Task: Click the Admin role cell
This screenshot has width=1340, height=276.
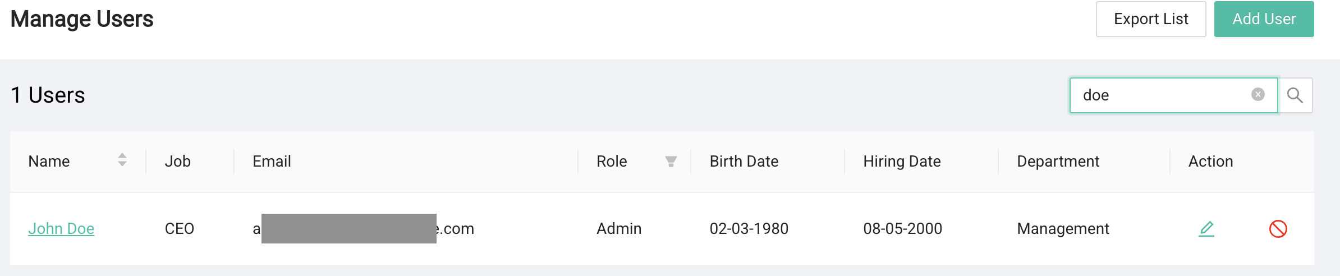Action: [618, 229]
